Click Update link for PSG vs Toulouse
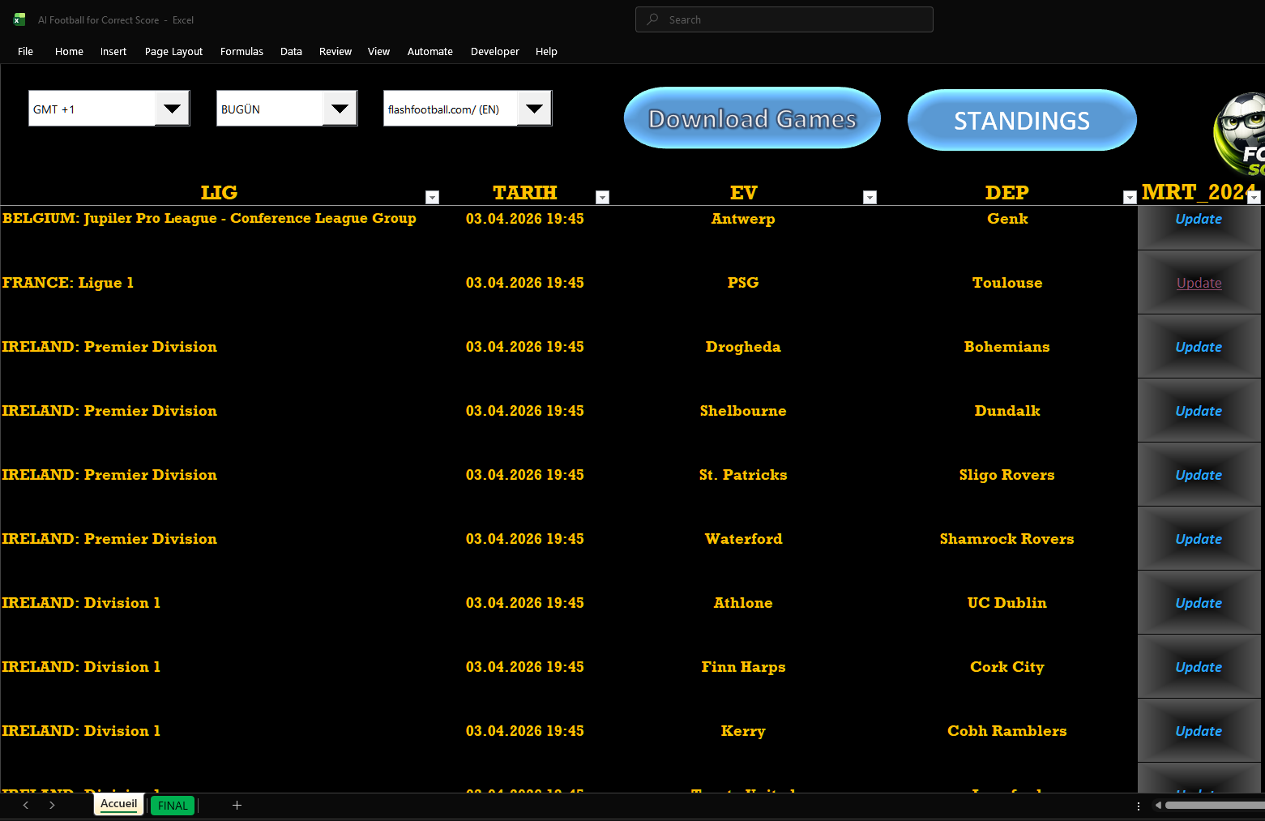Viewport: 1265px width, 821px height. [x=1199, y=283]
